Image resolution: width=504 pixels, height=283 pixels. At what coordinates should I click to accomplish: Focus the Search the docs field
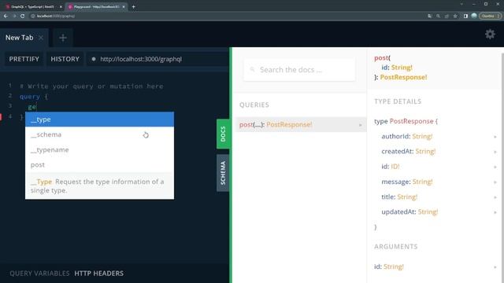(x=299, y=70)
